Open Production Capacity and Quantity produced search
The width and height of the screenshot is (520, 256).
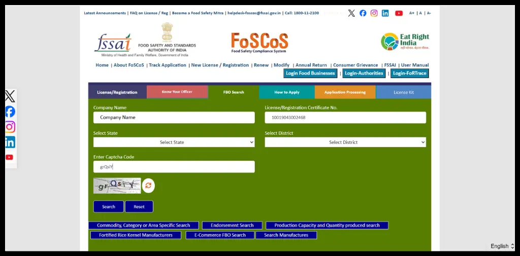click(327, 225)
